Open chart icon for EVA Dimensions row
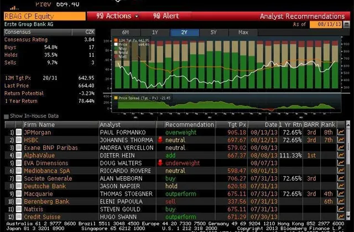Viewport: 354px width, 232px height. coord(341,163)
